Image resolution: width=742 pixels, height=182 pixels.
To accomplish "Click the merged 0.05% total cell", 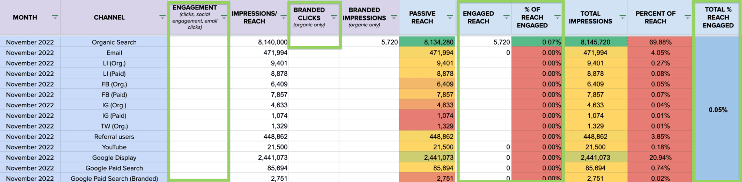I will coord(718,110).
